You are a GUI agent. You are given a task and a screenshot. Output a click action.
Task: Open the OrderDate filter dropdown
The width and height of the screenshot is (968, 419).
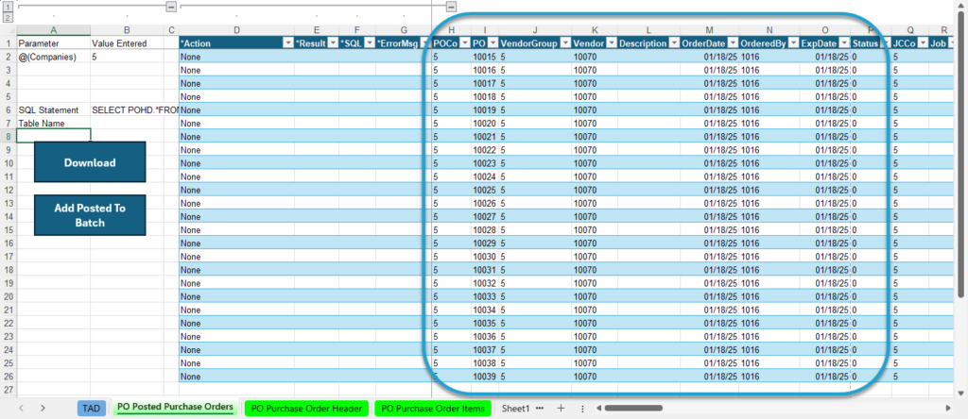[x=733, y=43]
